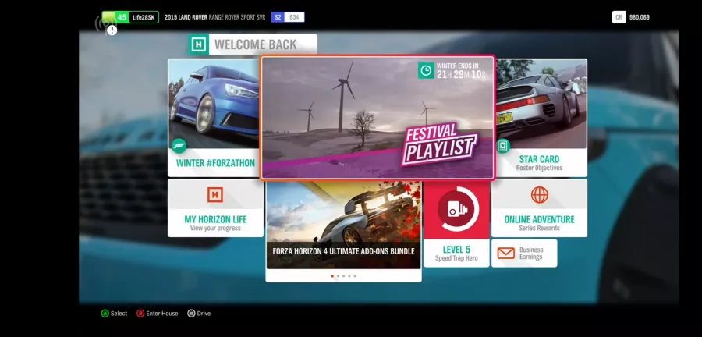Screen dimensions: 702x337
Task: Open the Festival Playlist tile
Action: 378,117
